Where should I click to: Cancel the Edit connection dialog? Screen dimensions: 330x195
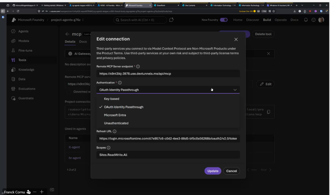pyautogui.click(x=231, y=171)
